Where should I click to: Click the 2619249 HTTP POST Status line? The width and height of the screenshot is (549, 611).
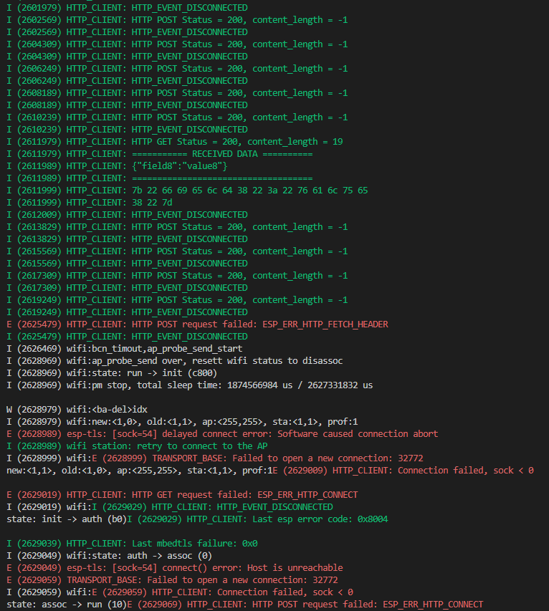pos(177,299)
